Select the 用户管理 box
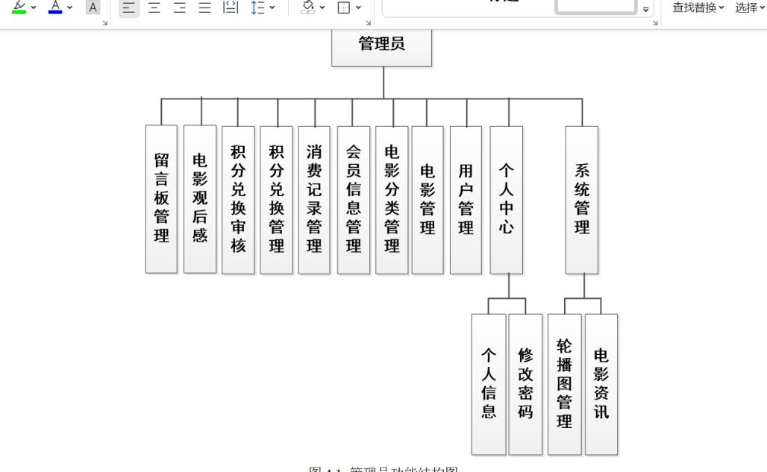 click(466, 200)
